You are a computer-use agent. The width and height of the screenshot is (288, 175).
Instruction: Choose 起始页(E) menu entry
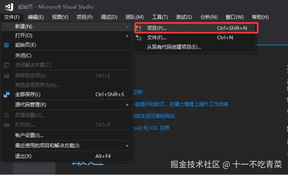(67, 45)
